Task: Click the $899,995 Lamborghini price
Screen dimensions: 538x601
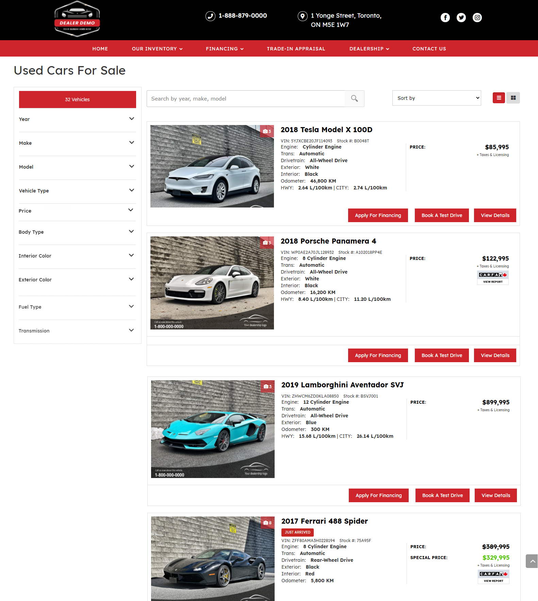Action: (496, 402)
